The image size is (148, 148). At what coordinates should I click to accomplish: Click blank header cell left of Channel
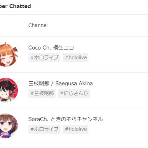[x=13, y=26]
